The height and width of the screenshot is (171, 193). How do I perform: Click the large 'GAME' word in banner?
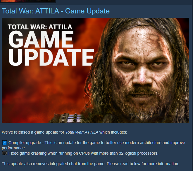pos(41,39)
